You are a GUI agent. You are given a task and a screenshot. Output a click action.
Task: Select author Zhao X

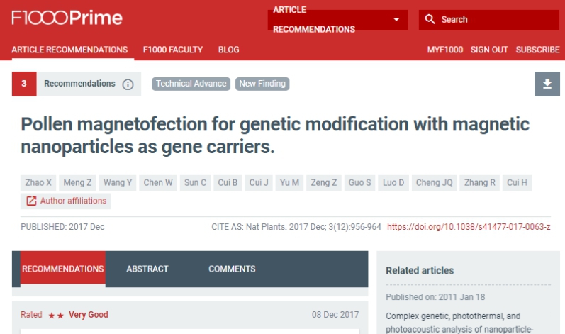coord(38,183)
